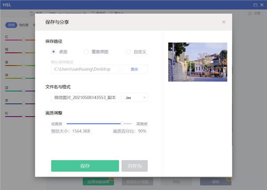Click the 更改 path button

tap(134, 69)
